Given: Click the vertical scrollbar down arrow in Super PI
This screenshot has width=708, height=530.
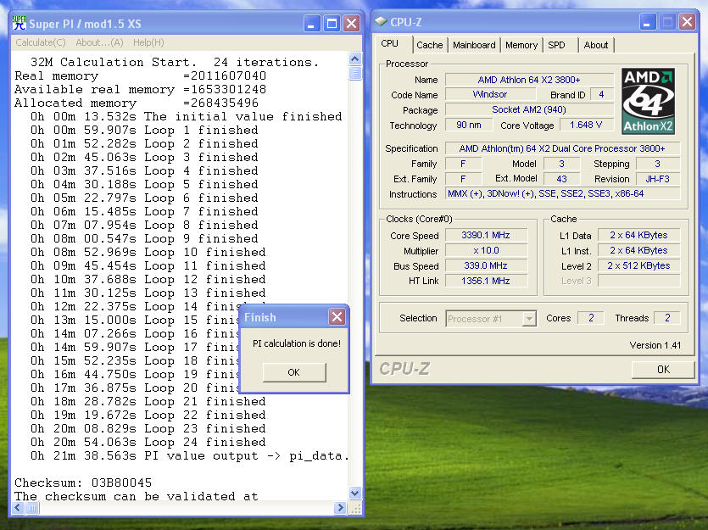Looking at the screenshot, I should pos(355,493).
